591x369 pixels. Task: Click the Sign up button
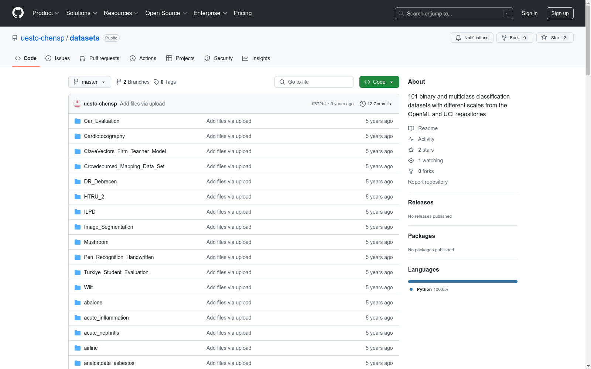coord(560,13)
